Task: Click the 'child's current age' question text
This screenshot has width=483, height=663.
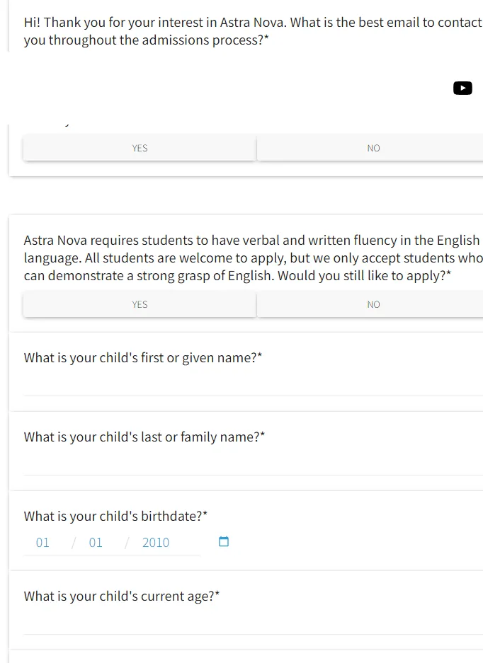Action: [x=122, y=596]
